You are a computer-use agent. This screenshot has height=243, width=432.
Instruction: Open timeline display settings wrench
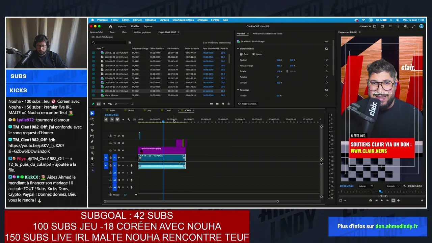coord(129,119)
